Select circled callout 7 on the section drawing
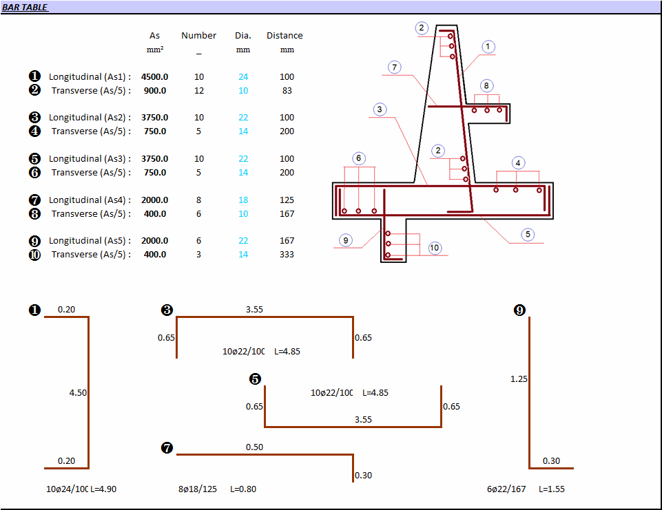This screenshot has width=662, height=510. coord(394,67)
